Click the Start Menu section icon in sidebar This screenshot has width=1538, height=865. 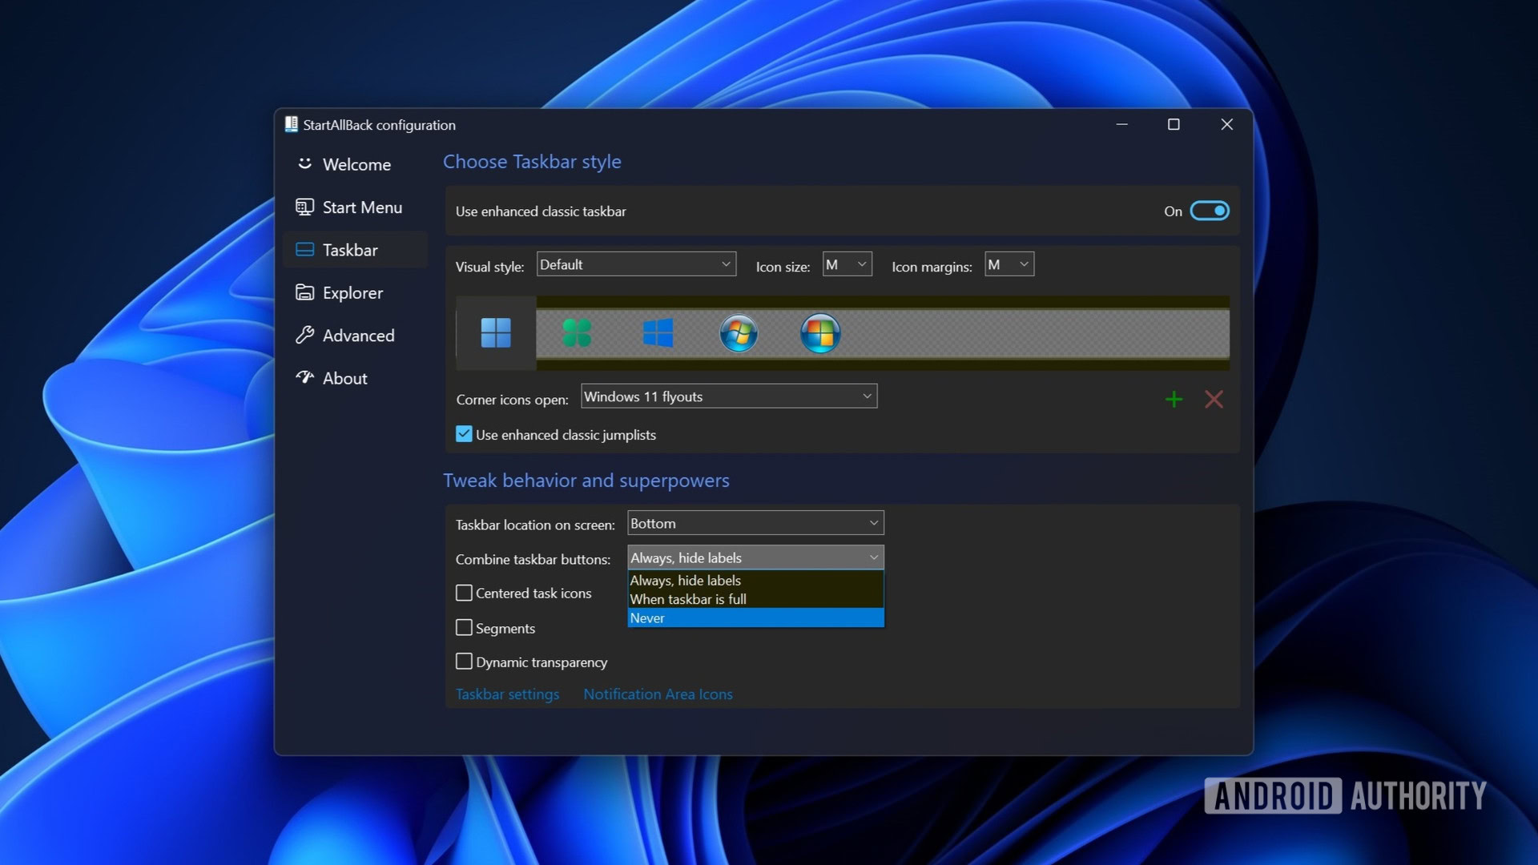click(x=306, y=206)
